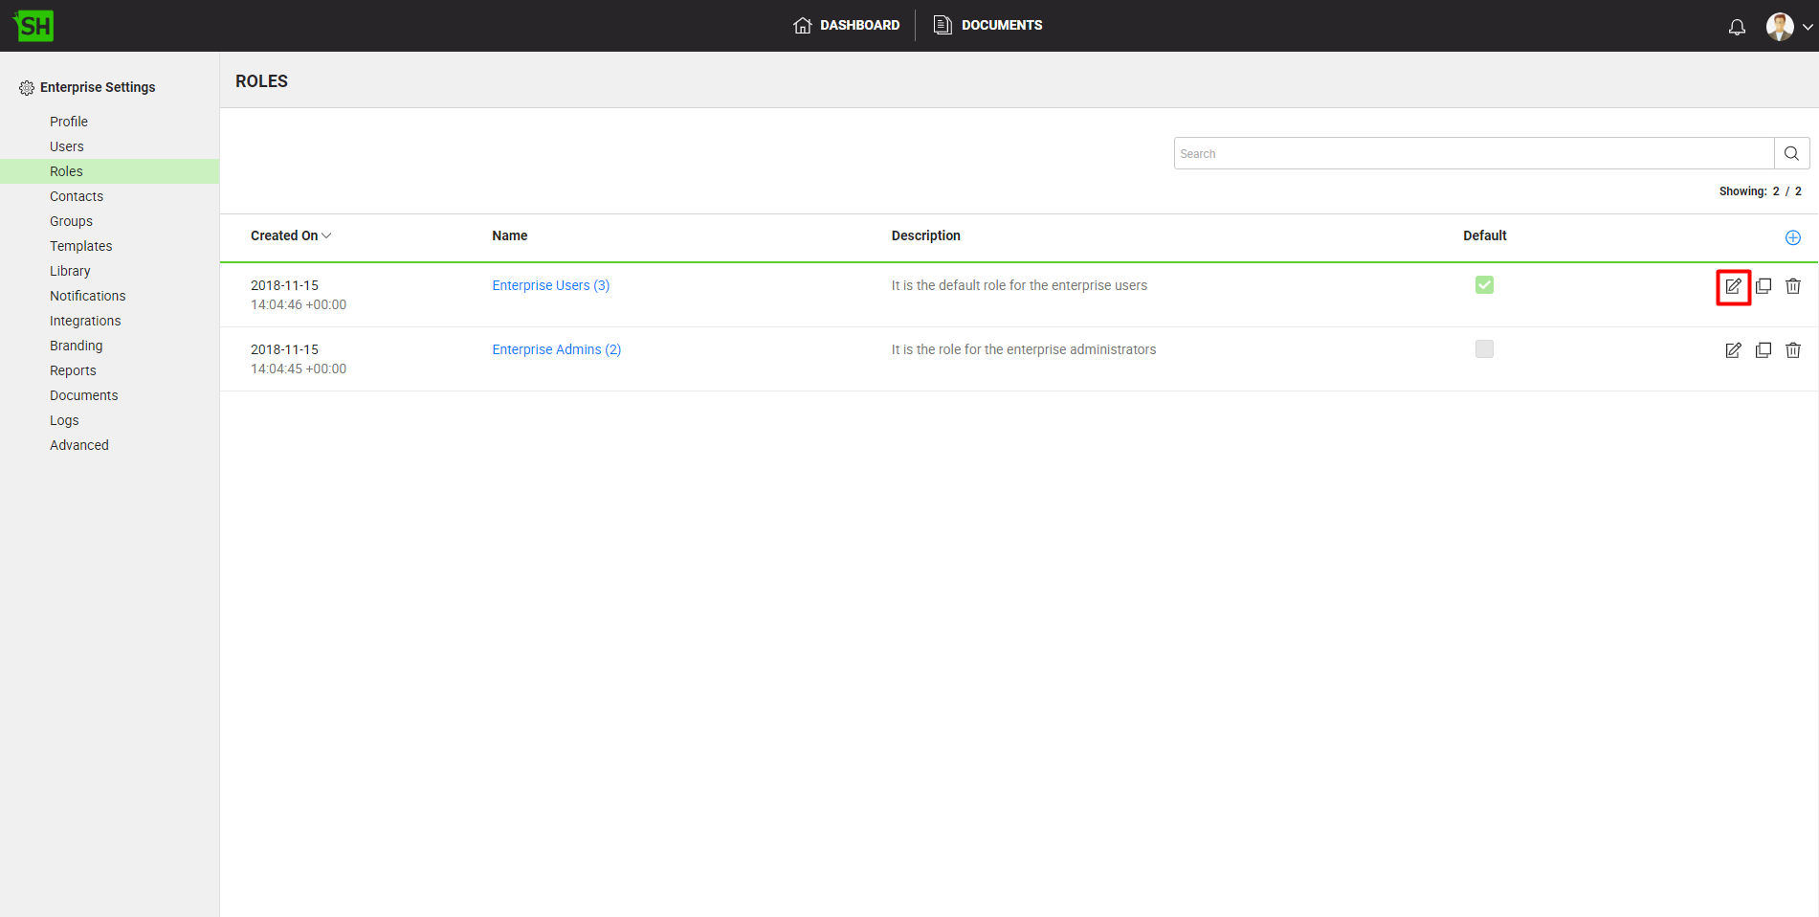Click in the roles Search field
Image resolution: width=1819 pixels, height=917 pixels.
tap(1473, 153)
